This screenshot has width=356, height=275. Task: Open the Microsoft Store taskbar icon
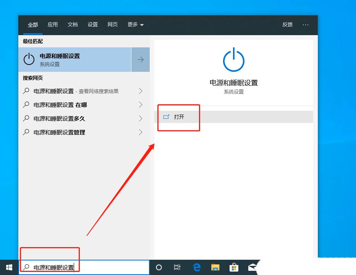pyautogui.click(x=234, y=267)
